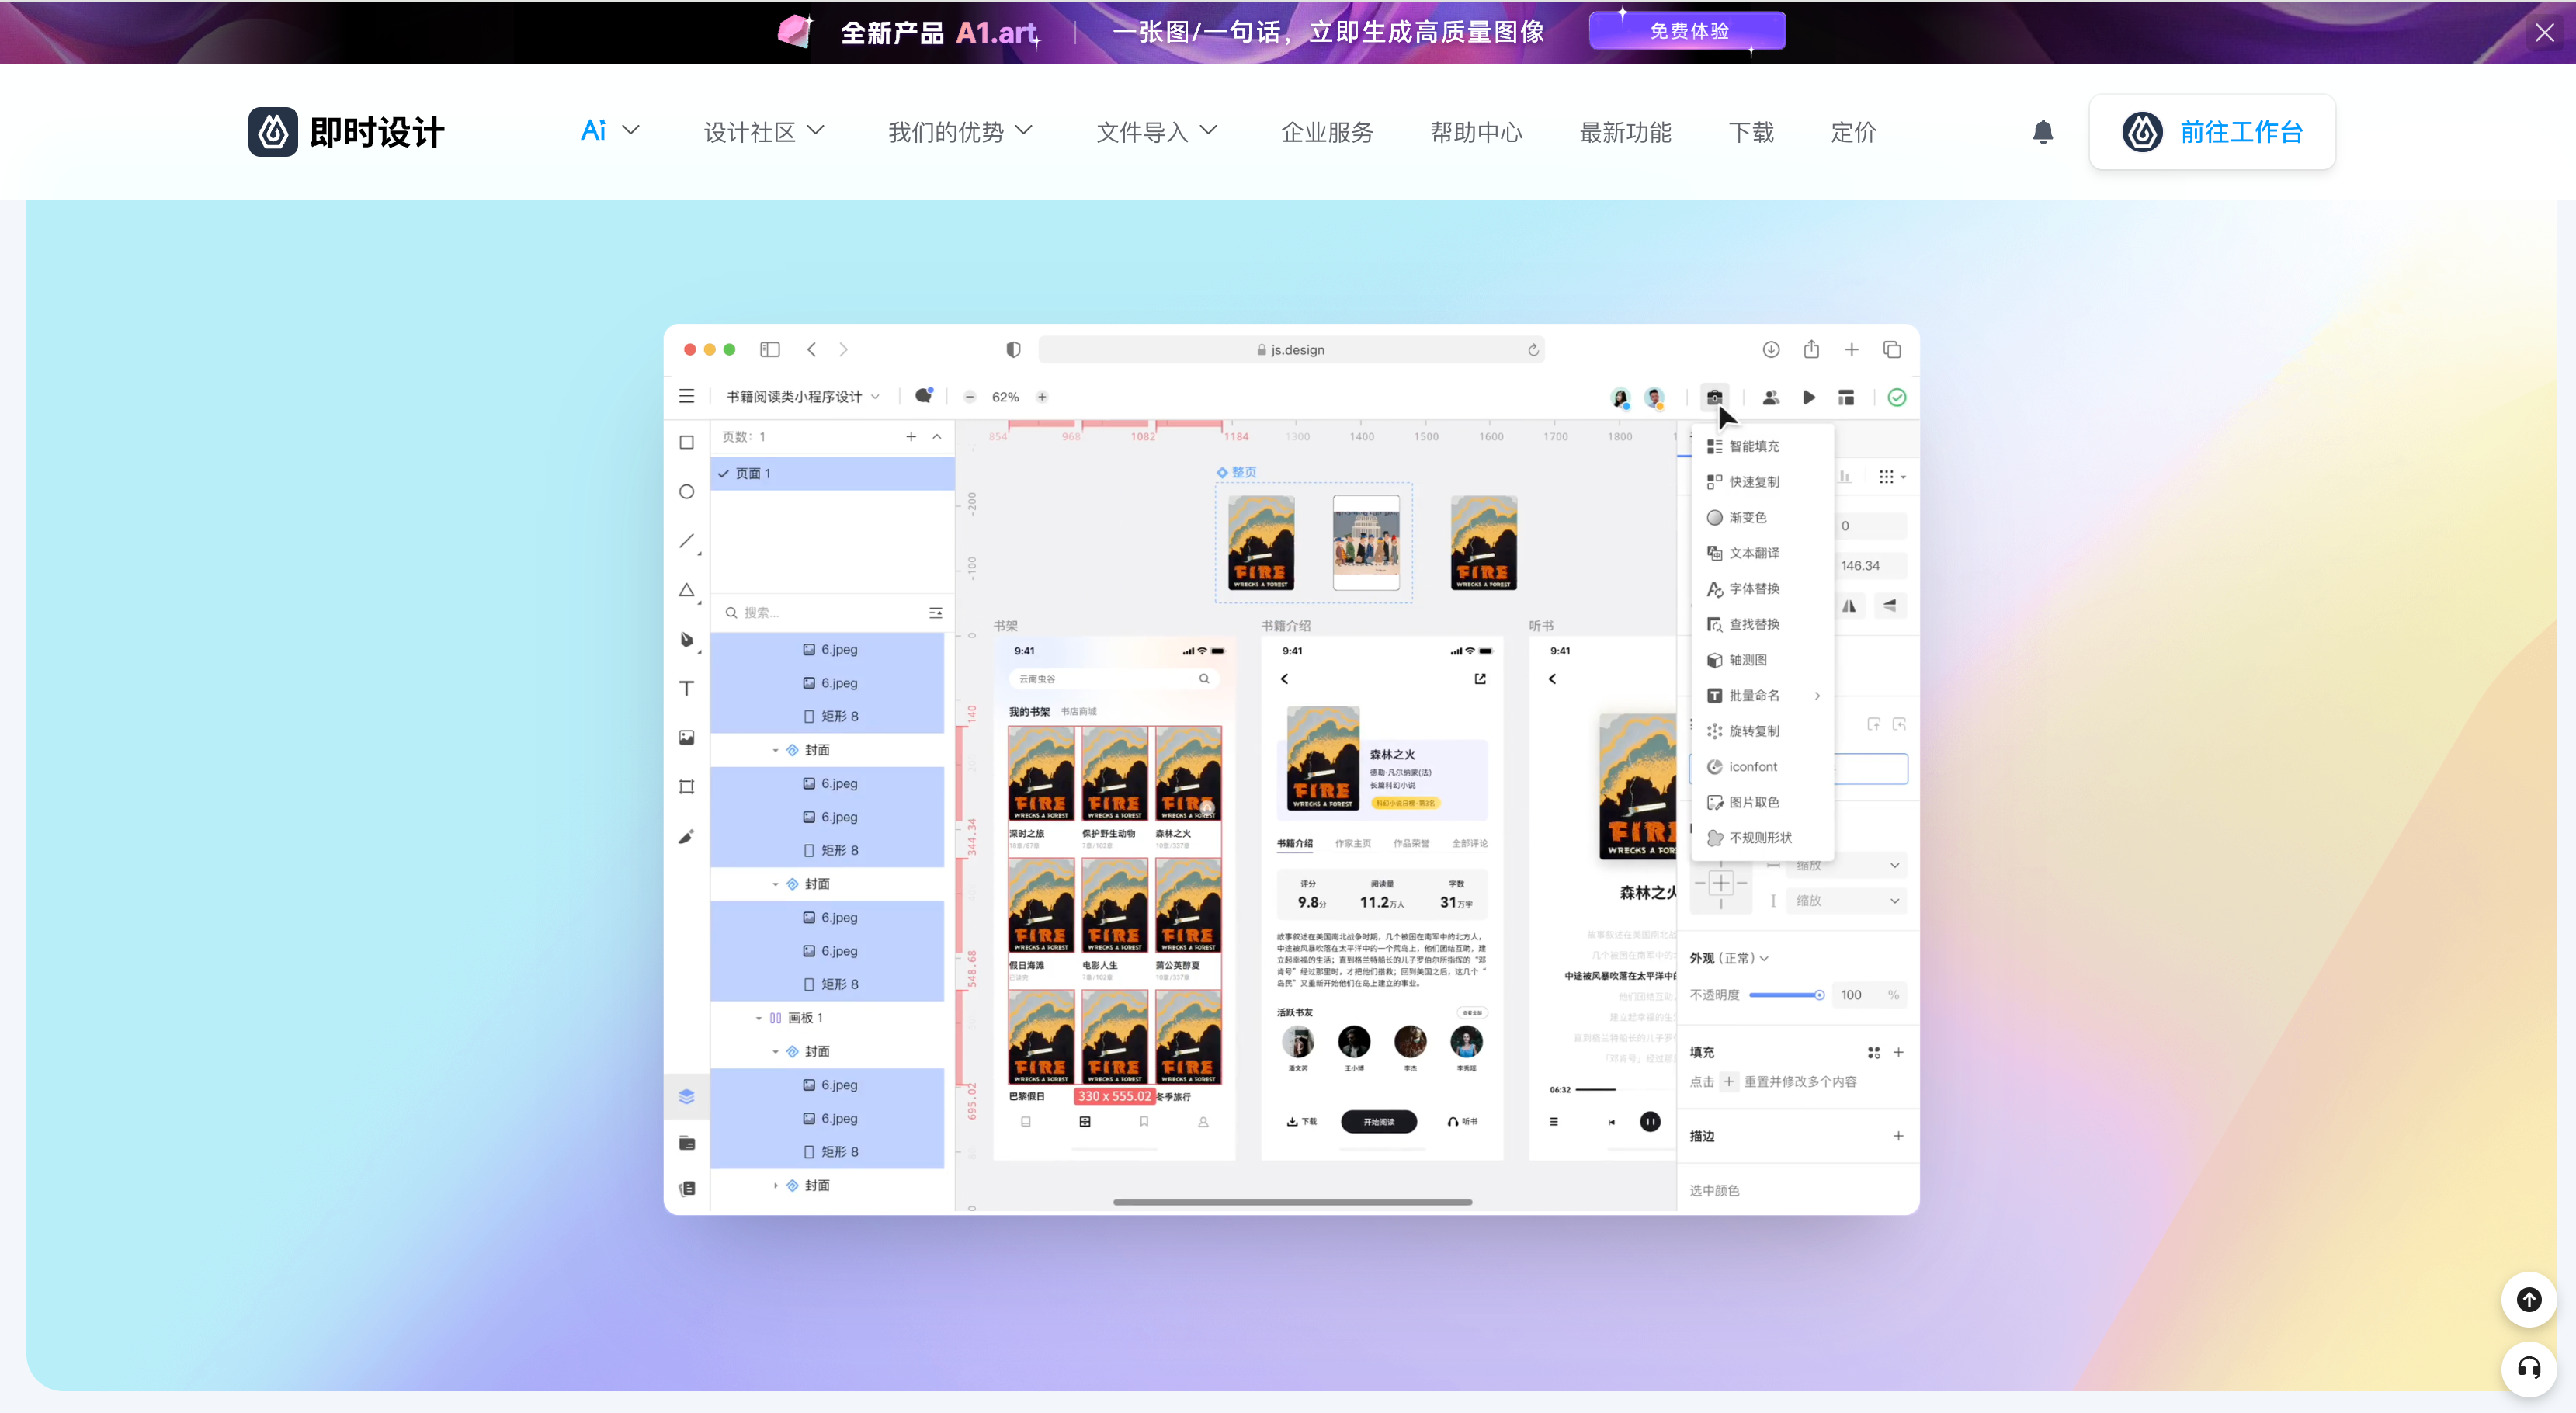Image resolution: width=2576 pixels, height=1413 pixels.
Task: Choose 智能填充 from plugin menu
Action: tap(1762, 446)
